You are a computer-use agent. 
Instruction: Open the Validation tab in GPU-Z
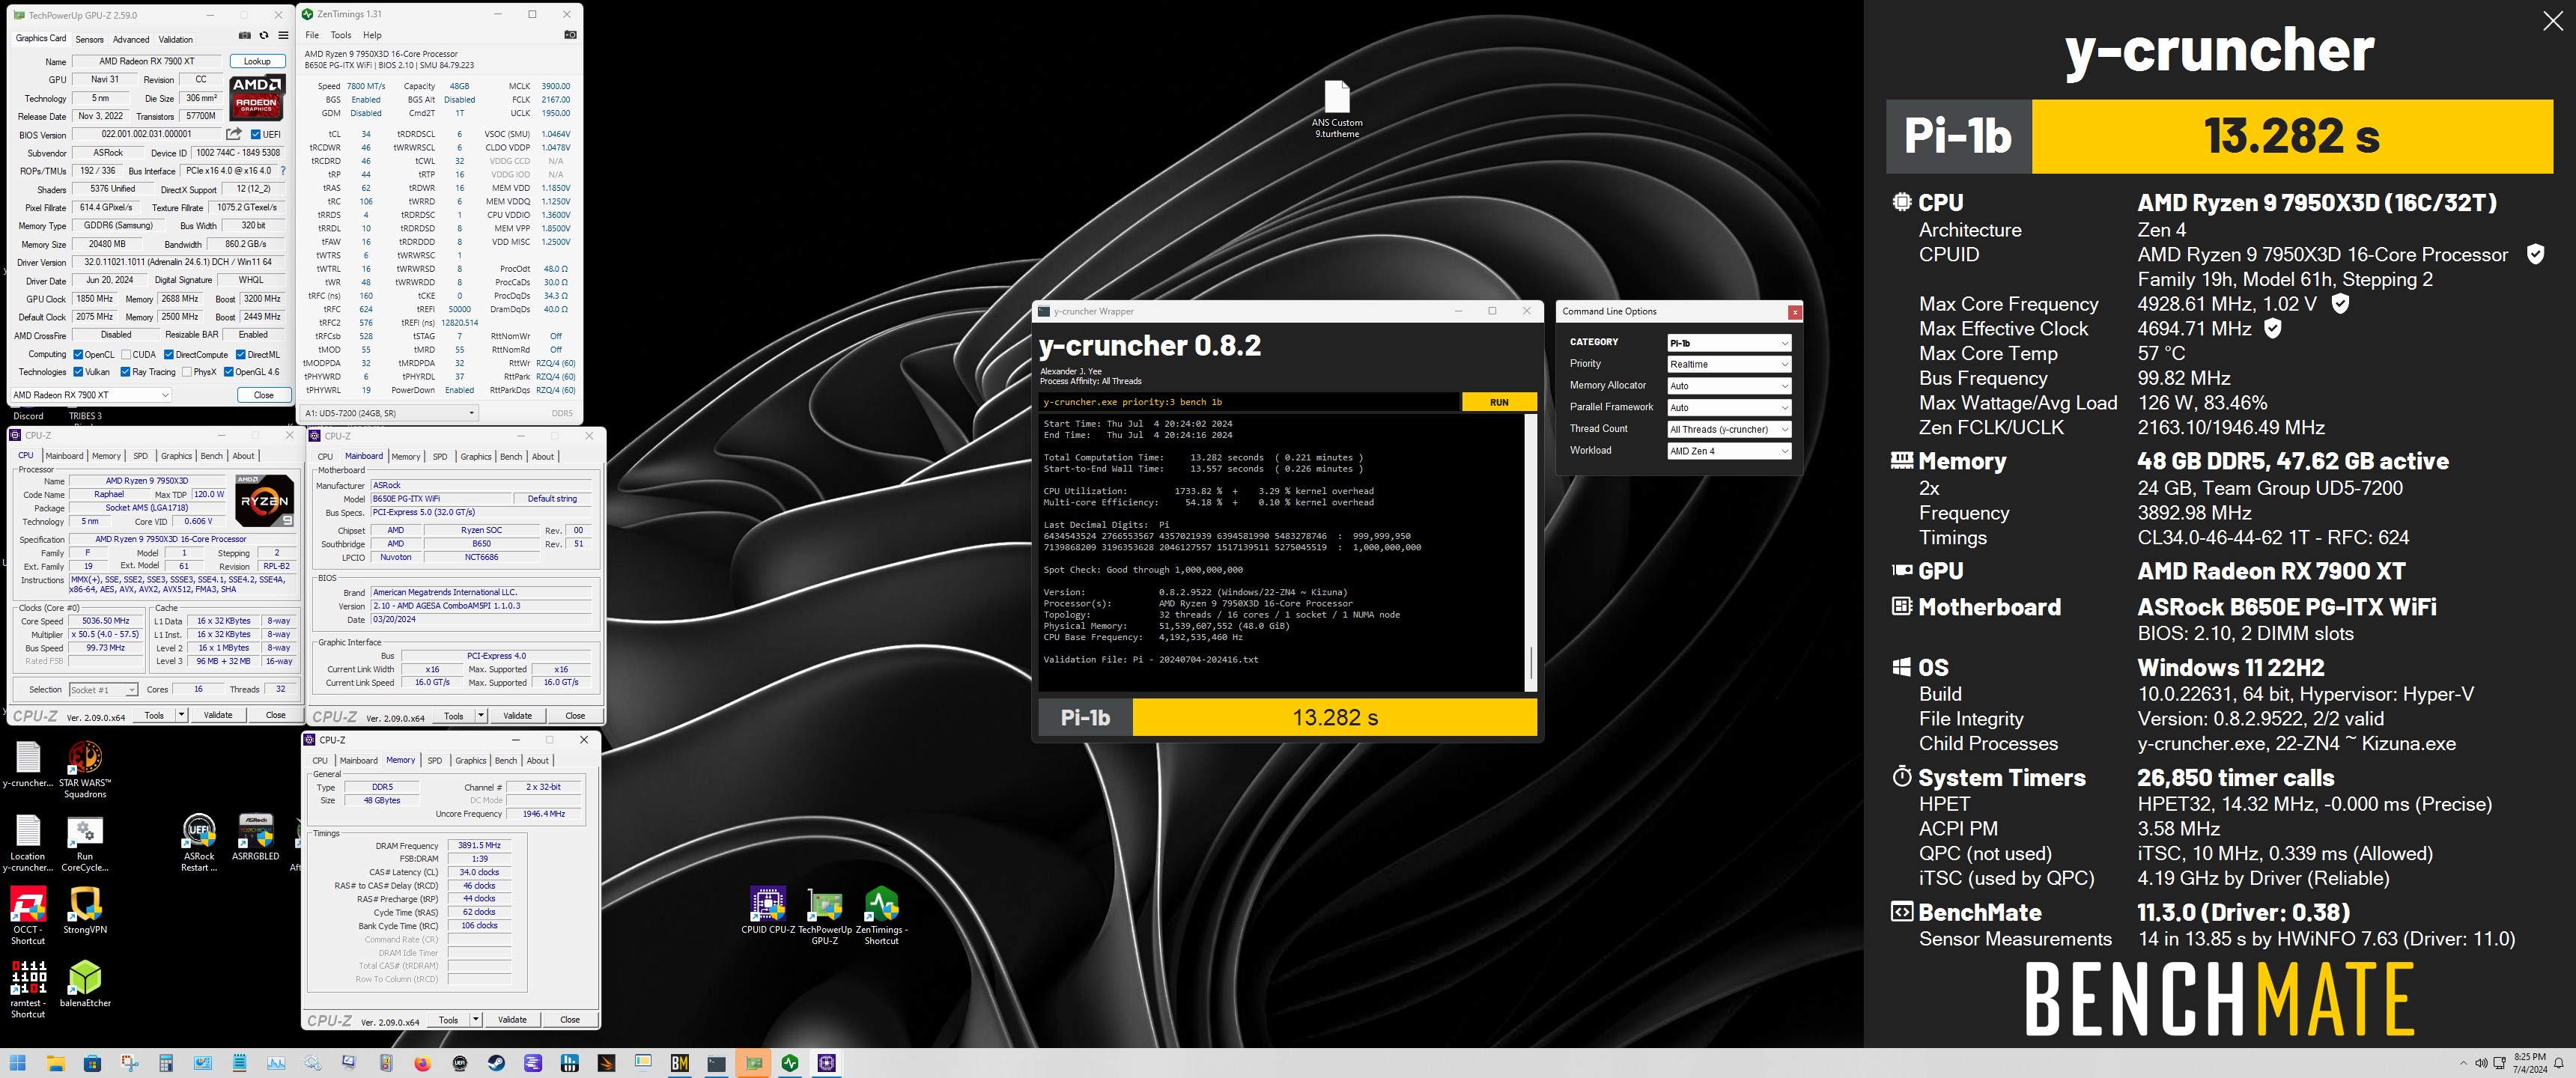[176, 40]
